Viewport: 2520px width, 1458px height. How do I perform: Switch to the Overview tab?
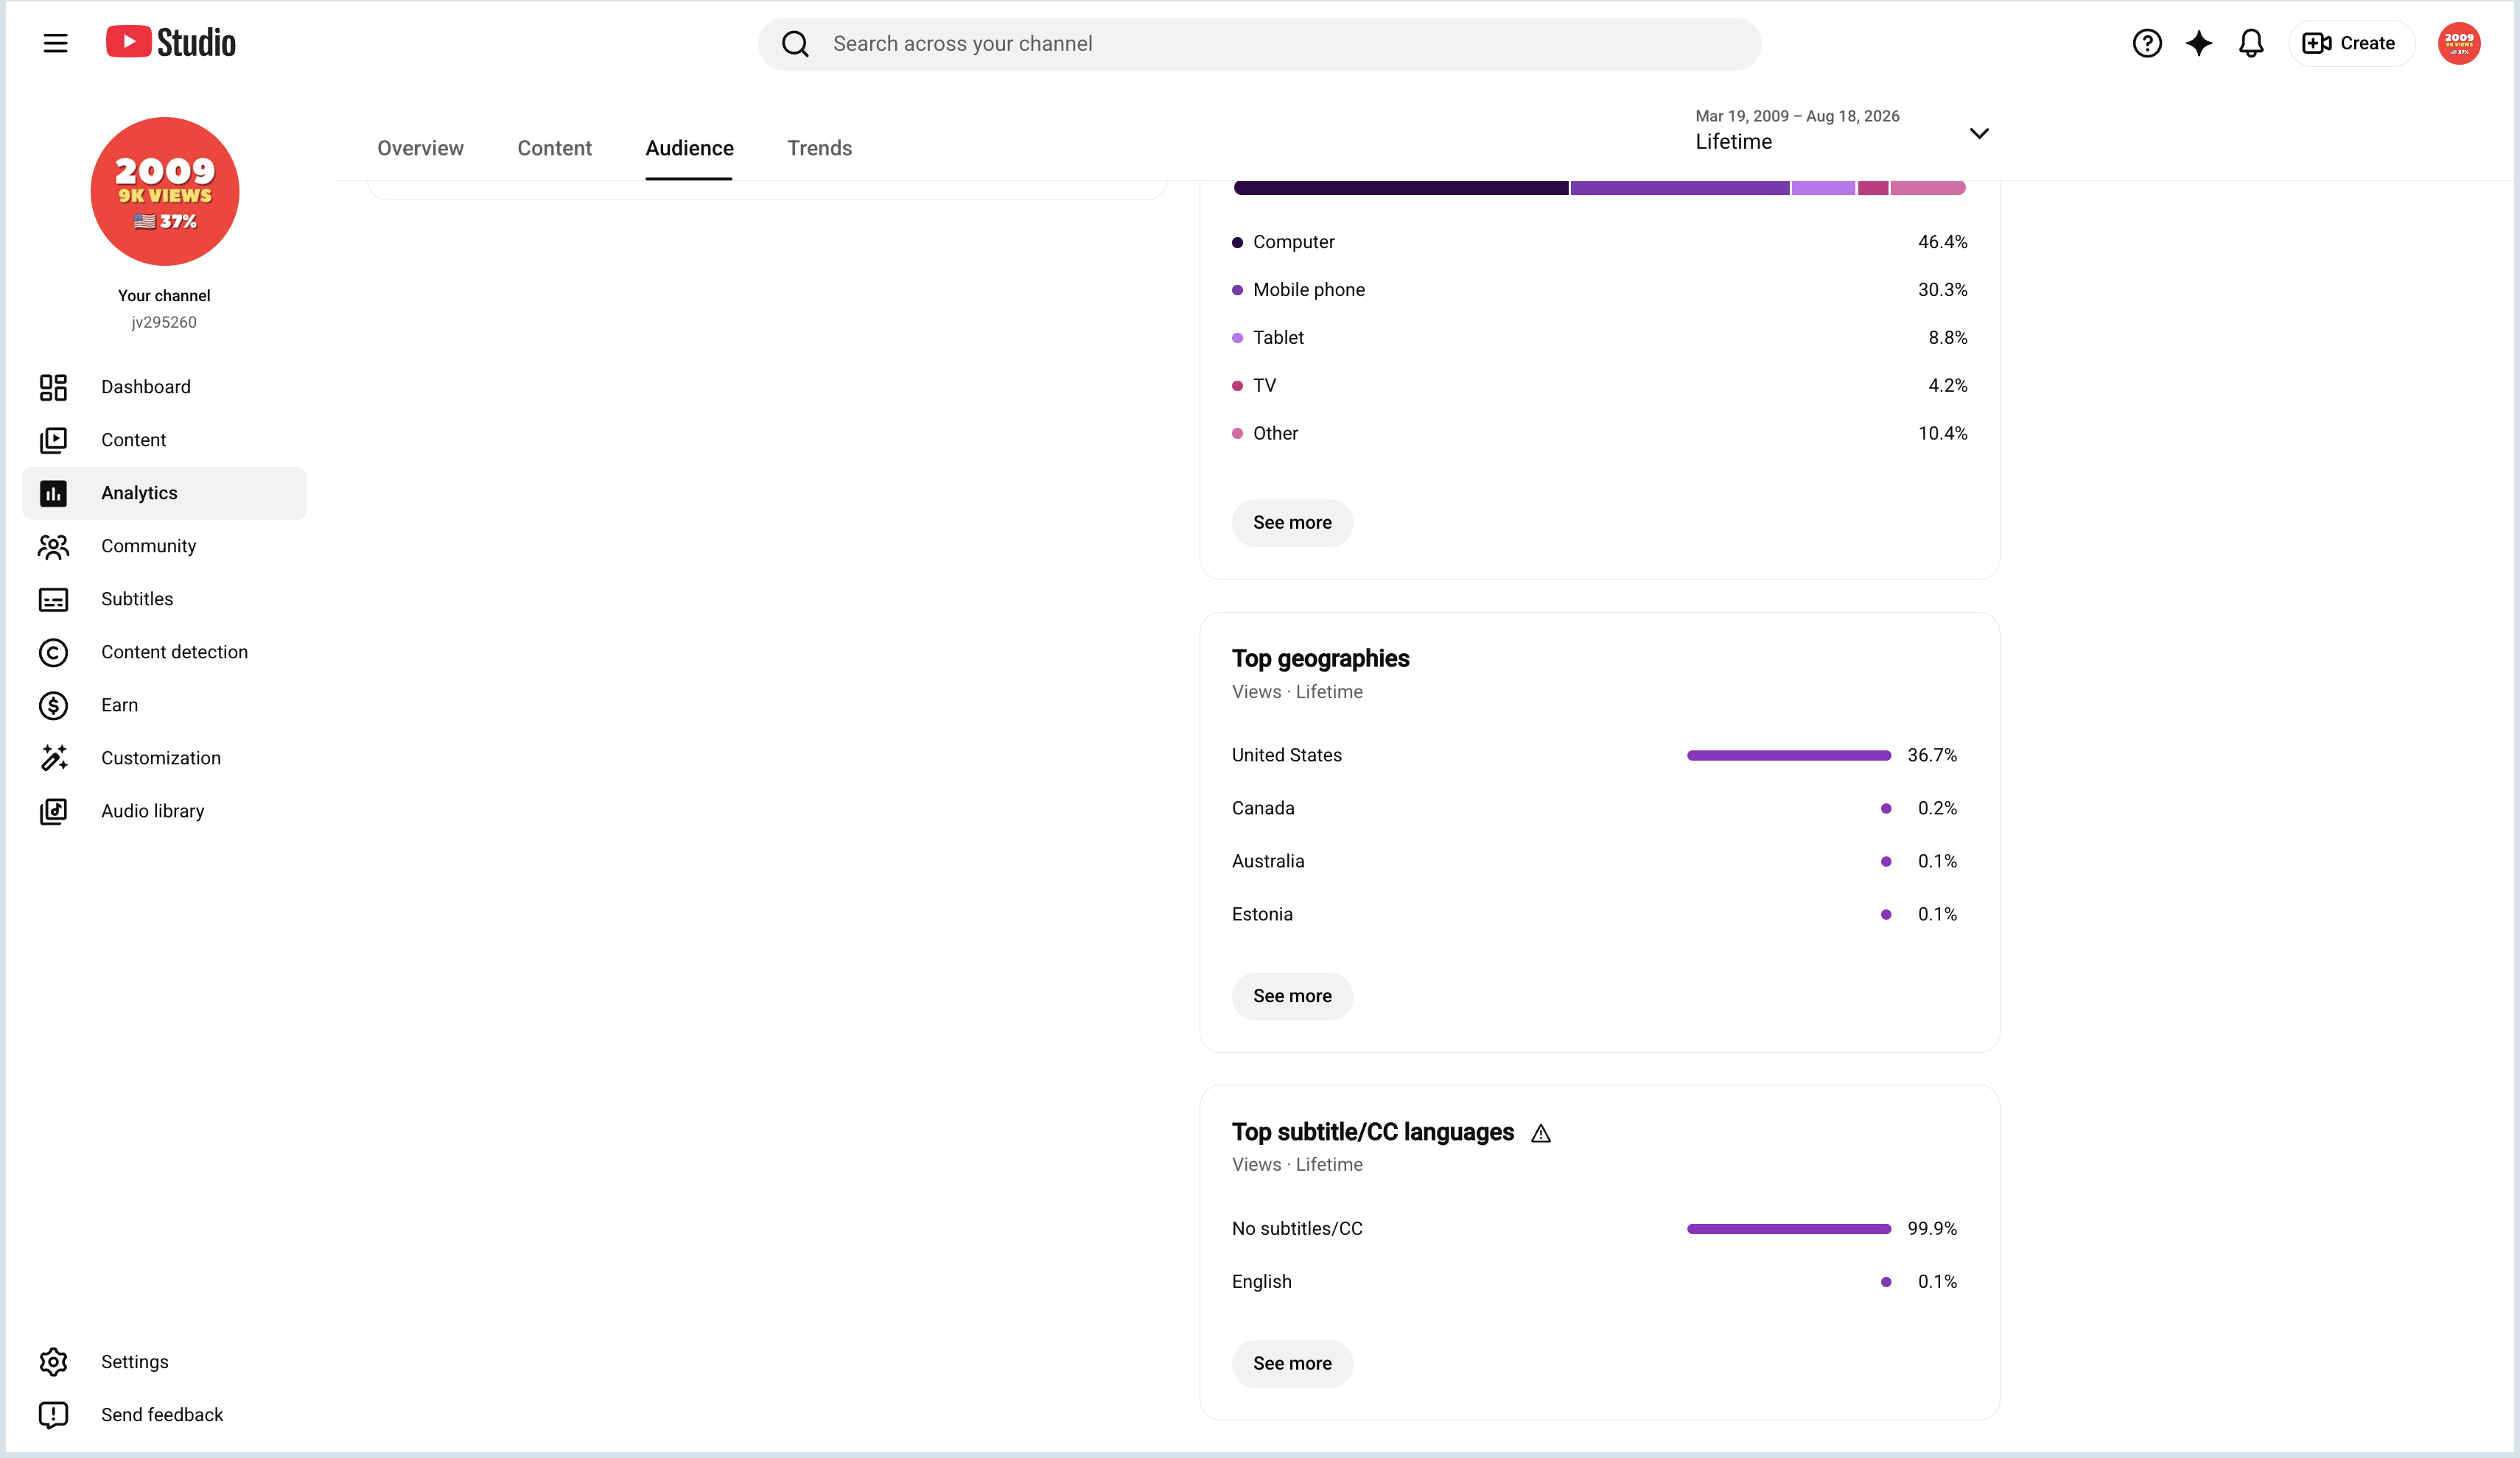tap(420, 148)
